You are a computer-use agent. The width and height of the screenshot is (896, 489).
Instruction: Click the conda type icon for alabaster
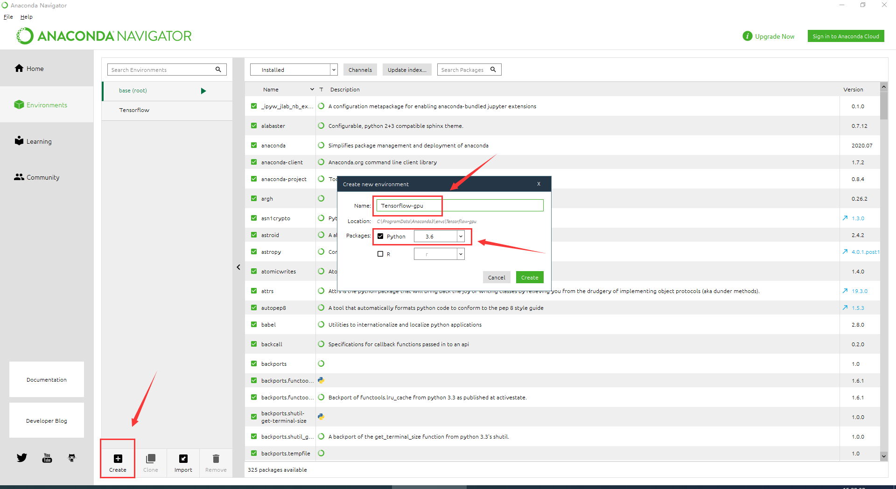click(321, 126)
